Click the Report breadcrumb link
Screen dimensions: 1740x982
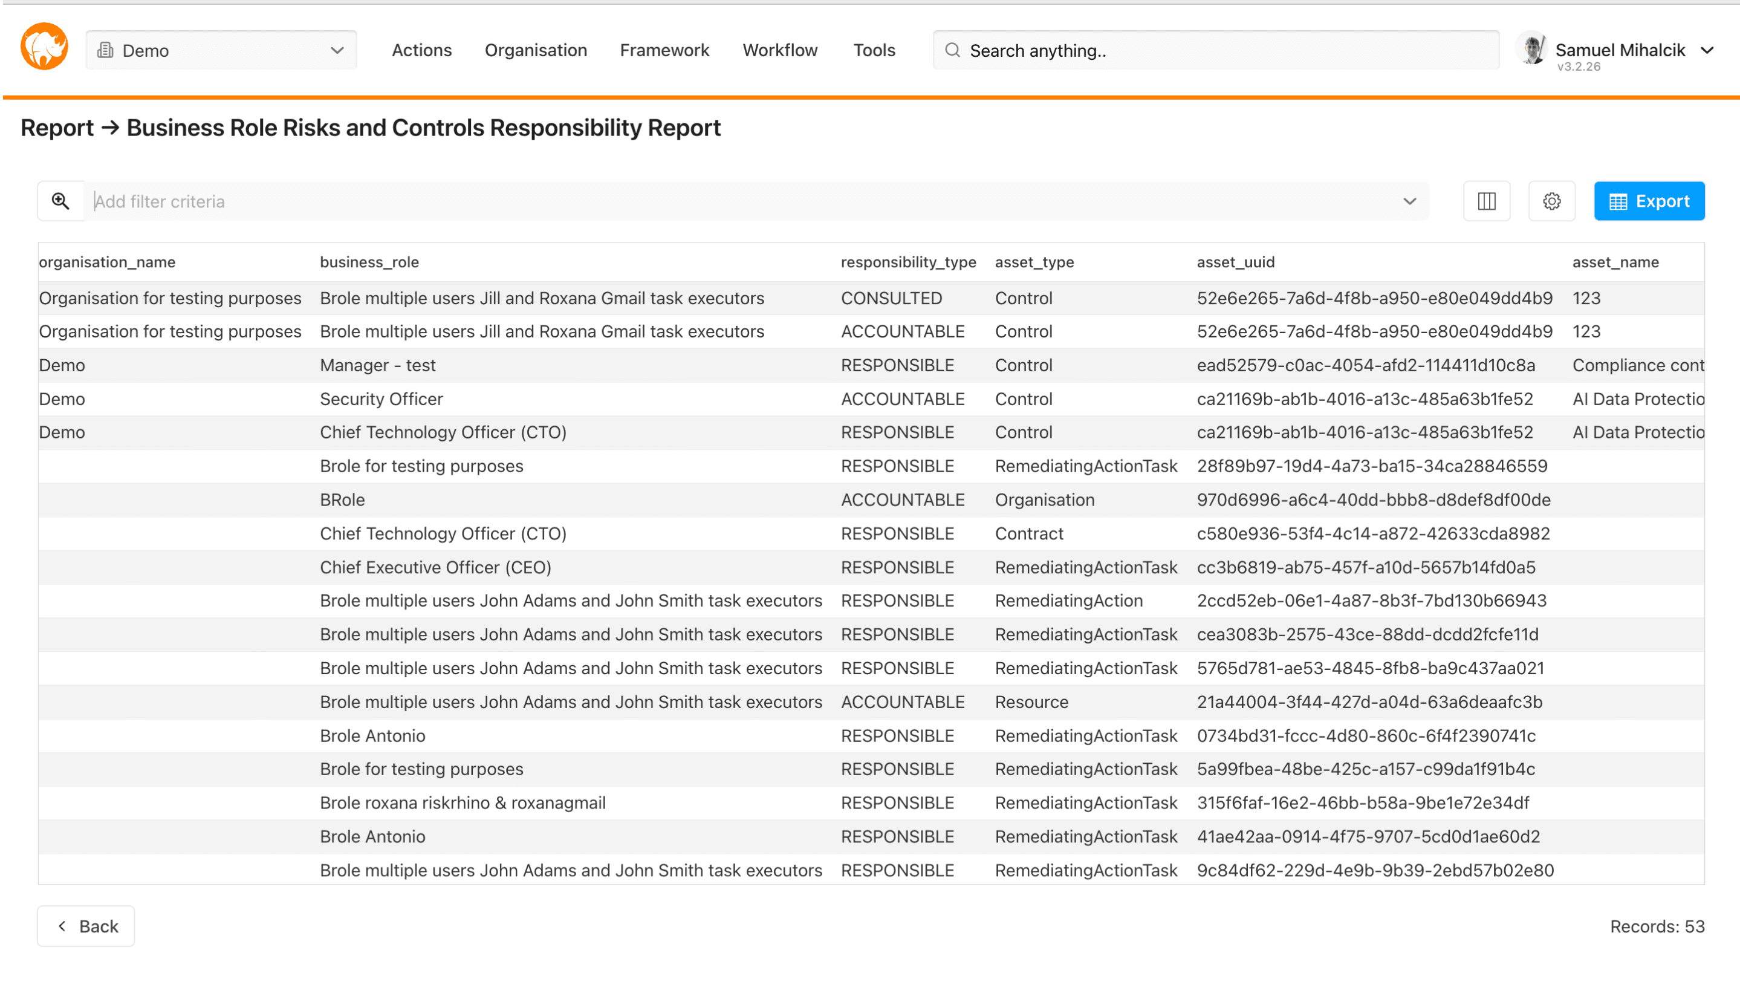pos(57,128)
